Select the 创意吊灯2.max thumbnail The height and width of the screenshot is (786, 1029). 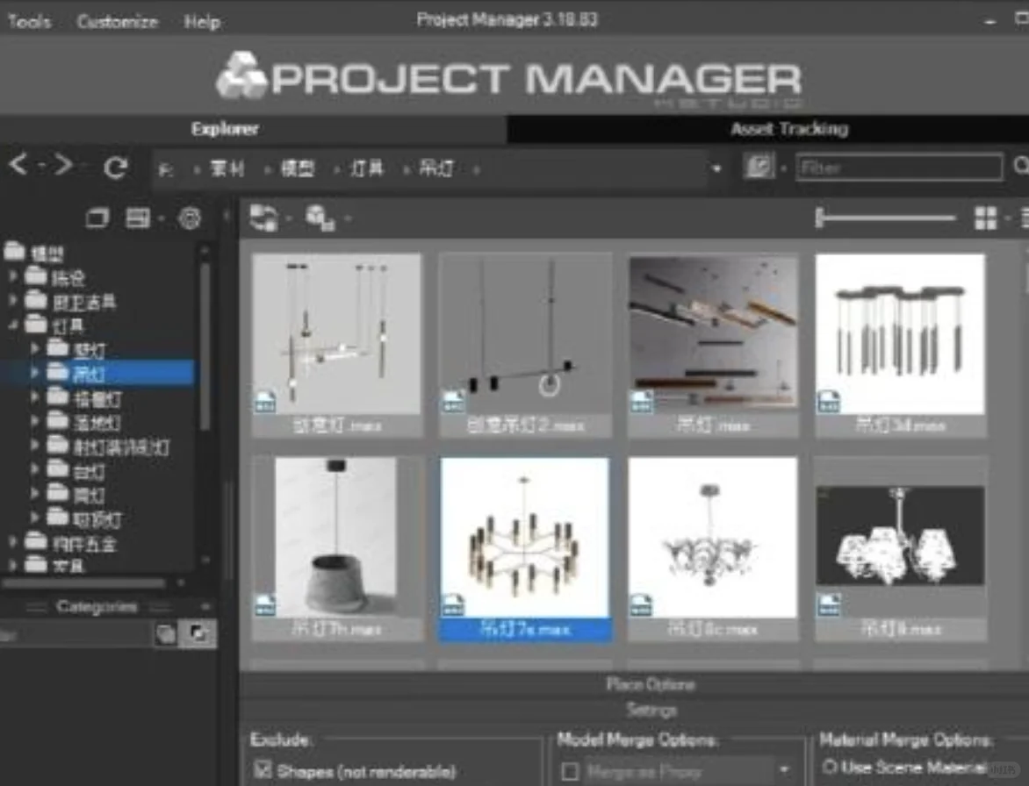pos(524,345)
